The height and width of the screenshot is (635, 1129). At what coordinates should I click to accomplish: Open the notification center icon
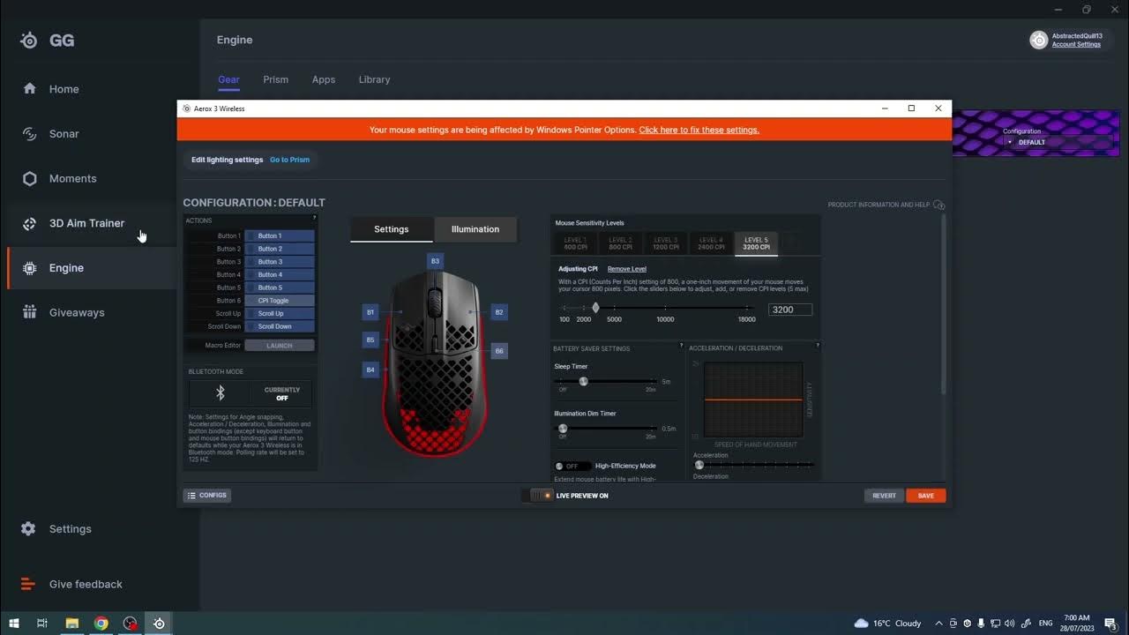[1110, 623]
